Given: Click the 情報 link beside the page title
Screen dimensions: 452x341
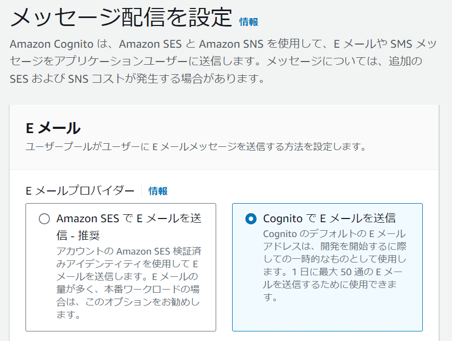Looking at the screenshot, I should (x=249, y=22).
